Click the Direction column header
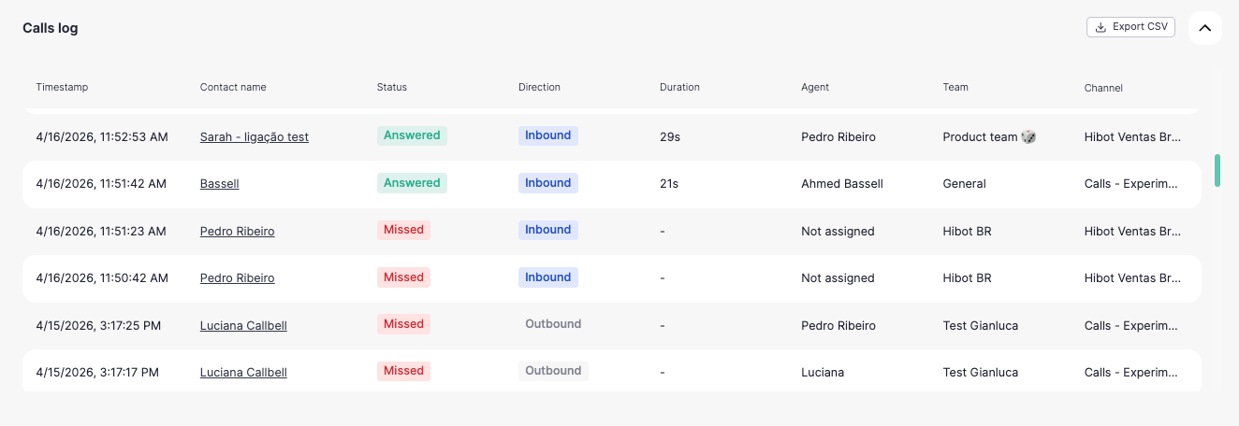The image size is (1239, 426). click(539, 87)
